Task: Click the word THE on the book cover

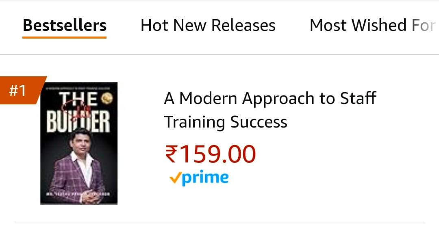Action: [78, 100]
